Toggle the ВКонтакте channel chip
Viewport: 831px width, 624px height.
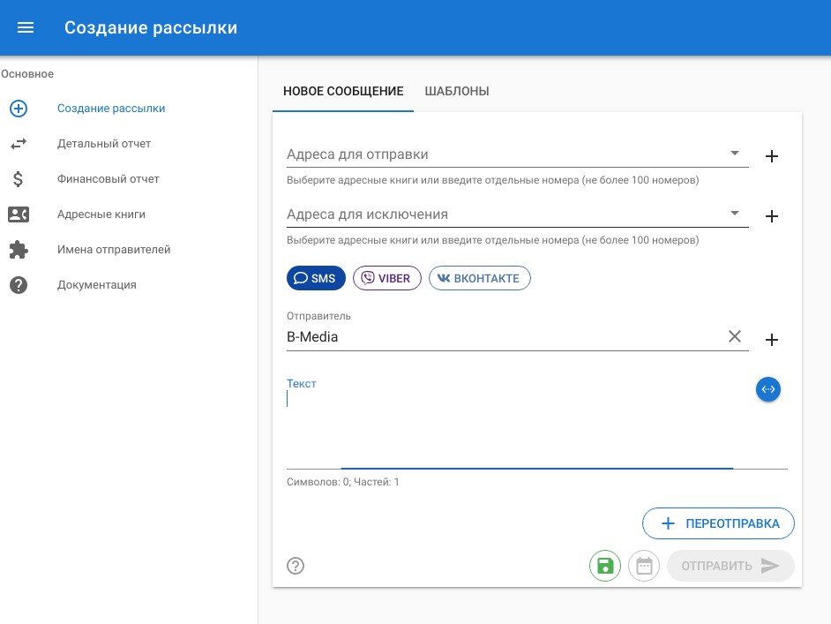point(480,279)
